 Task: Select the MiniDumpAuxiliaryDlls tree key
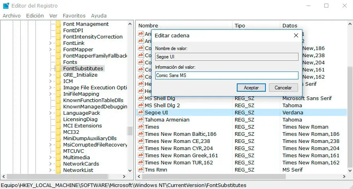[90, 139]
